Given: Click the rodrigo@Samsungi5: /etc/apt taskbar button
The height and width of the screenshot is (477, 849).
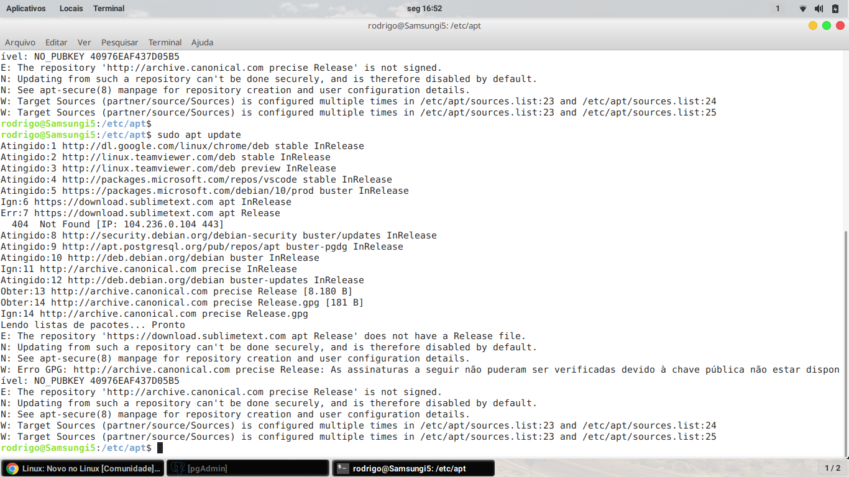Looking at the screenshot, I should coord(413,468).
